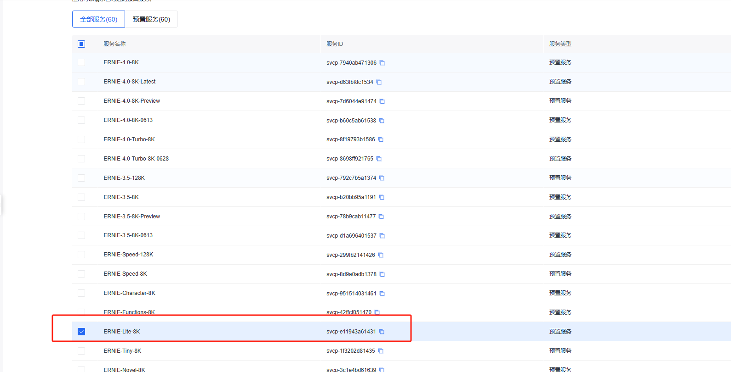Click ID text svcp-7940ab471306
Screen dimensions: 731x372
[351, 63]
